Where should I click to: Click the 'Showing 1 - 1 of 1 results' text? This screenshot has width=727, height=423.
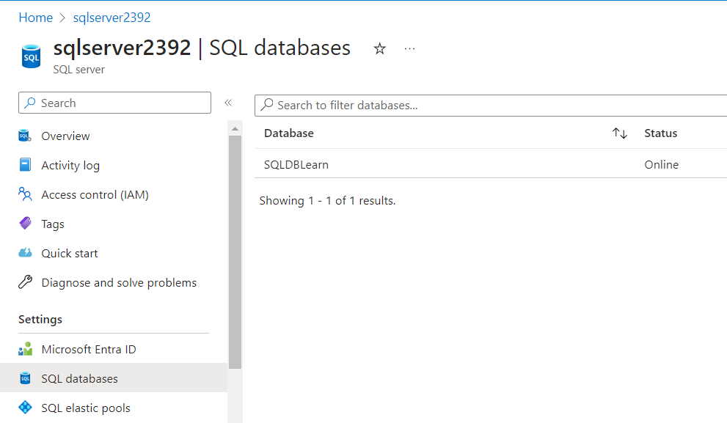tap(327, 201)
